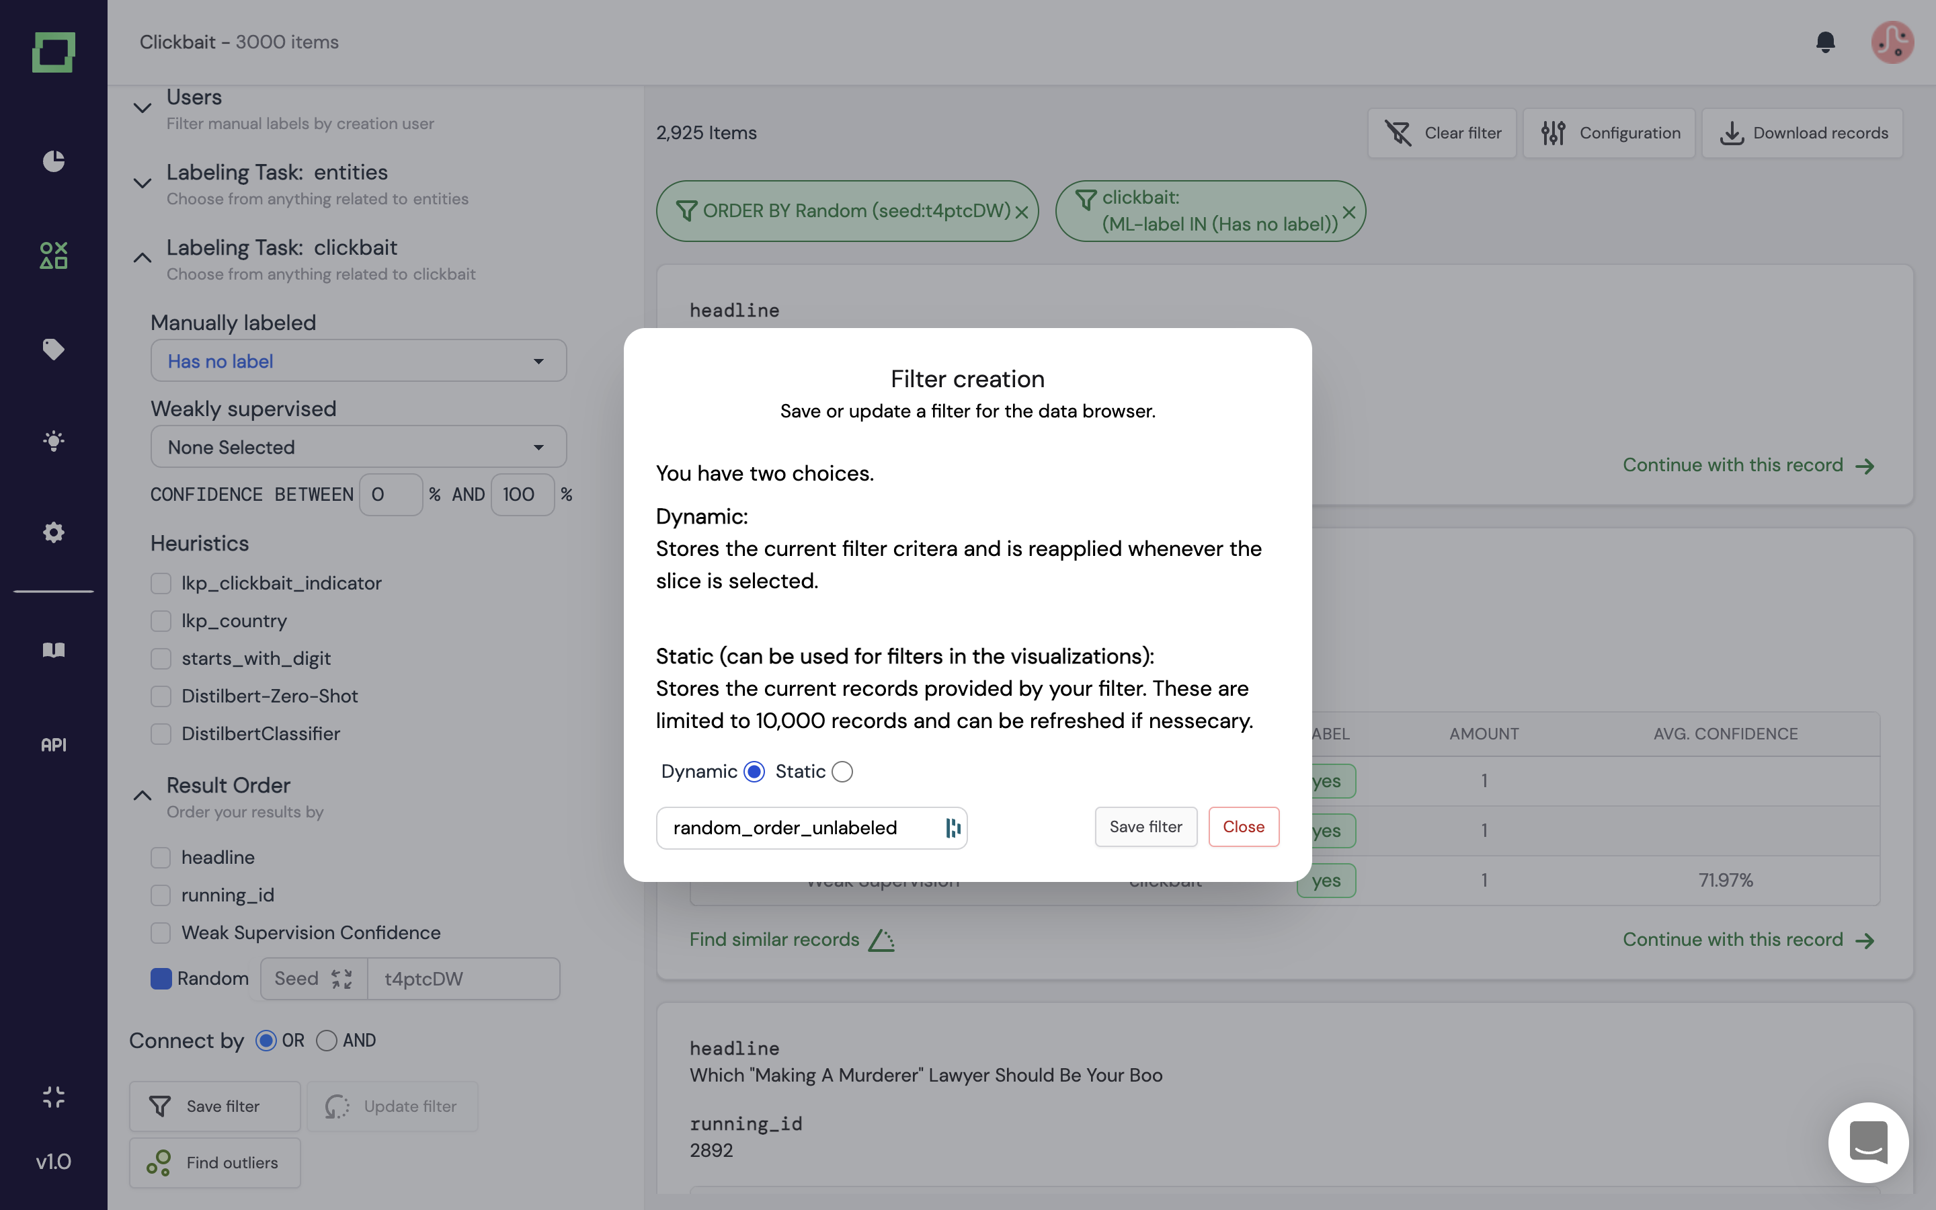1936x1210 pixels.
Task: Open the Manually labeled dropdown
Action: (358, 361)
